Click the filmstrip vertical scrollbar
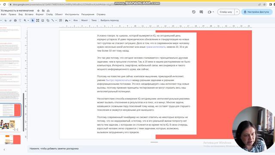 pos(24,112)
